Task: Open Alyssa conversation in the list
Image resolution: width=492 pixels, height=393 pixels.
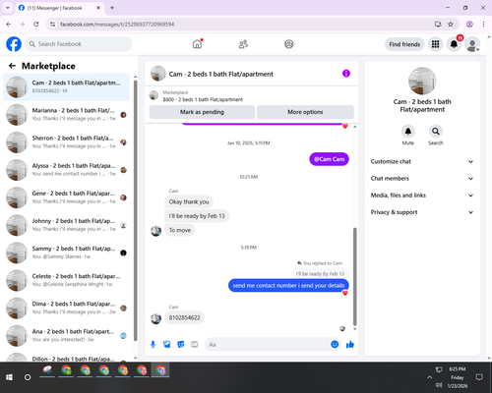Action: (x=66, y=170)
